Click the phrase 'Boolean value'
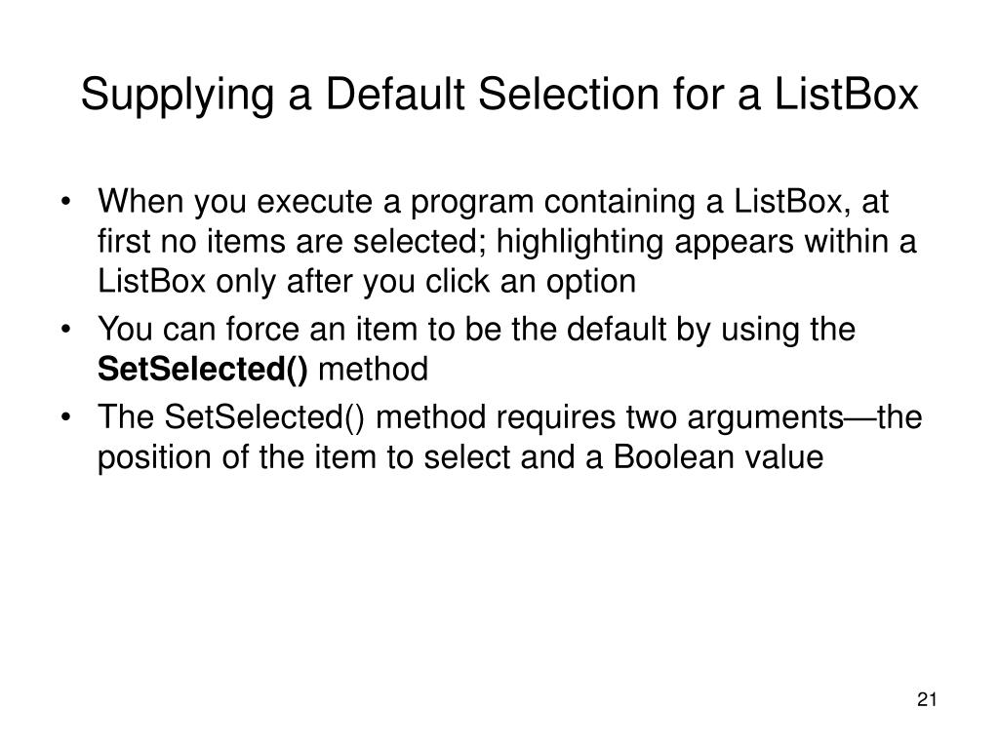999x749 pixels. tap(718, 457)
